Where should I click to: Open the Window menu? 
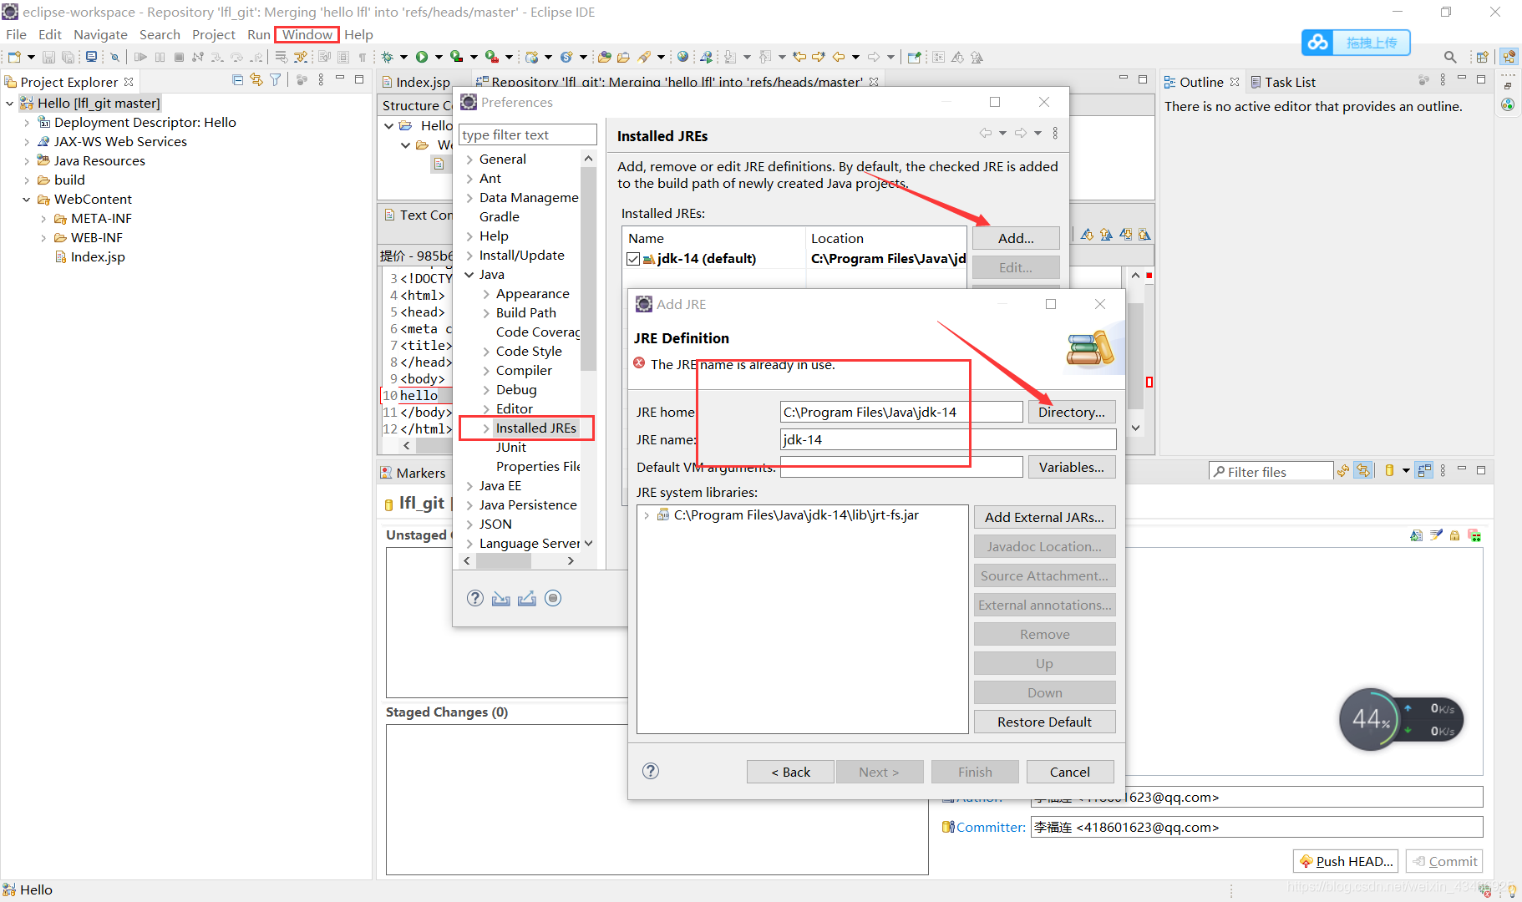pos(307,34)
